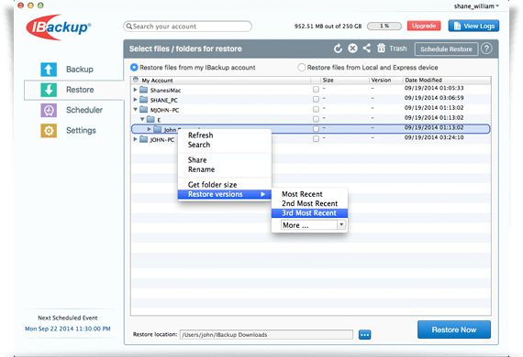Screen dimensions: 523x357
Task: Choose Refresh from context menu
Action: [200, 135]
